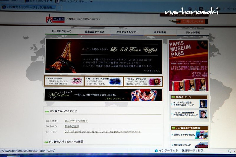Open the ページ command bar menu
Screen dimensions: 236x157
(x=231, y=9)
